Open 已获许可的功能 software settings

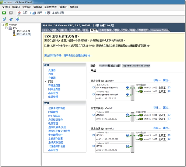[x=57, y=108]
